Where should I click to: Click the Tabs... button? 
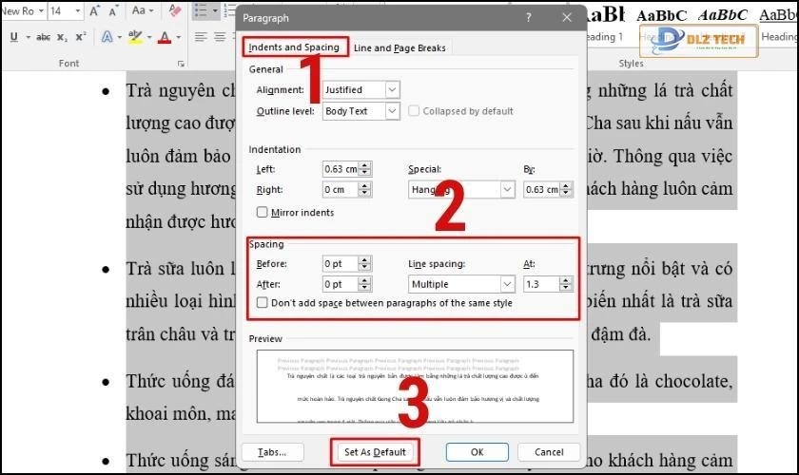(x=273, y=452)
